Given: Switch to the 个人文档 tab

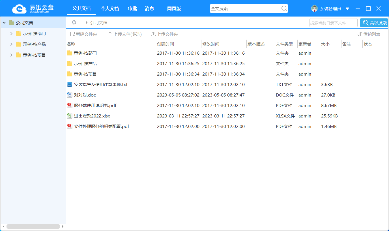Looking at the screenshot, I should [x=110, y=8].
